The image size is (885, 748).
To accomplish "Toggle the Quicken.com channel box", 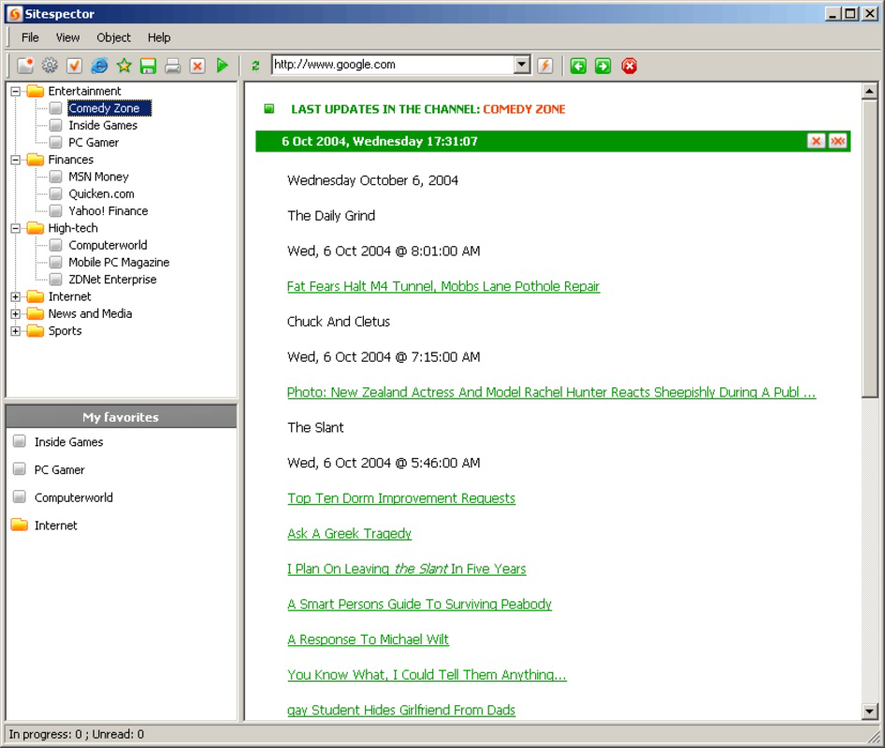I will click(55, 194).
